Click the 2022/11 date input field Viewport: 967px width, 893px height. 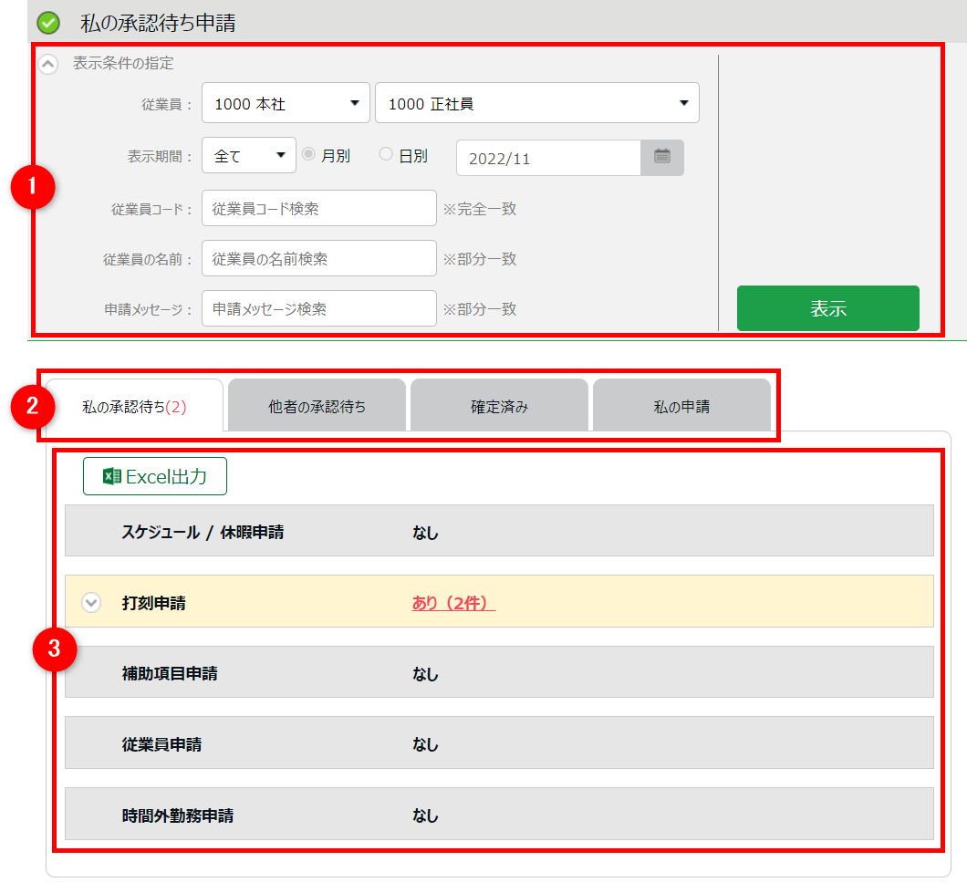(x=548, y=158)
